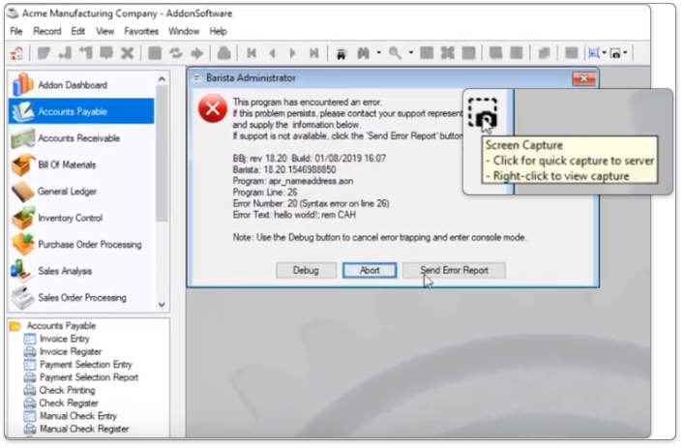The image size is (684, 448).
Task: Open Sales Analysis module
Action: click(x=65, y=271)
